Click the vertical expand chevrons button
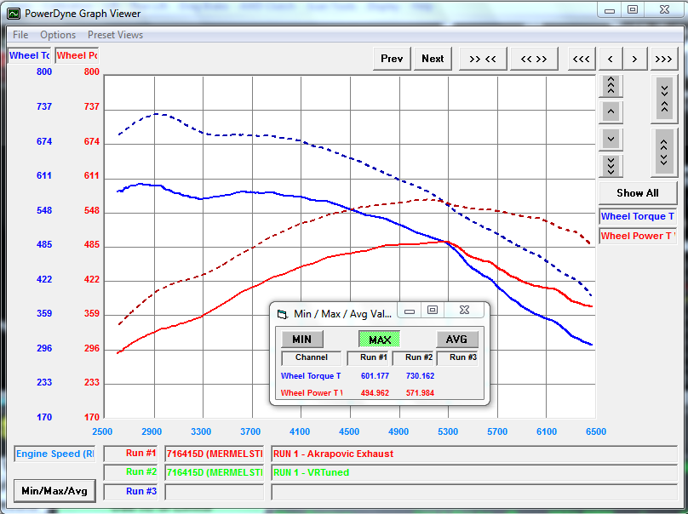Image resolution: width=688 pixels, height=514 pixels. coord(664,151)
